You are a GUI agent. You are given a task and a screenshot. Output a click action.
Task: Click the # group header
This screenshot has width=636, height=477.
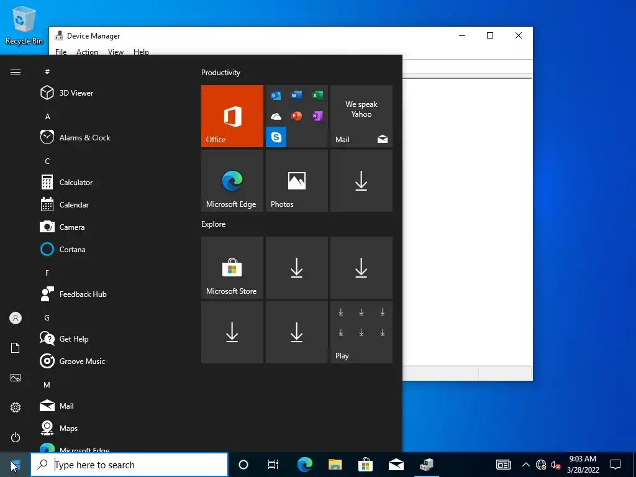pos(47,71)
